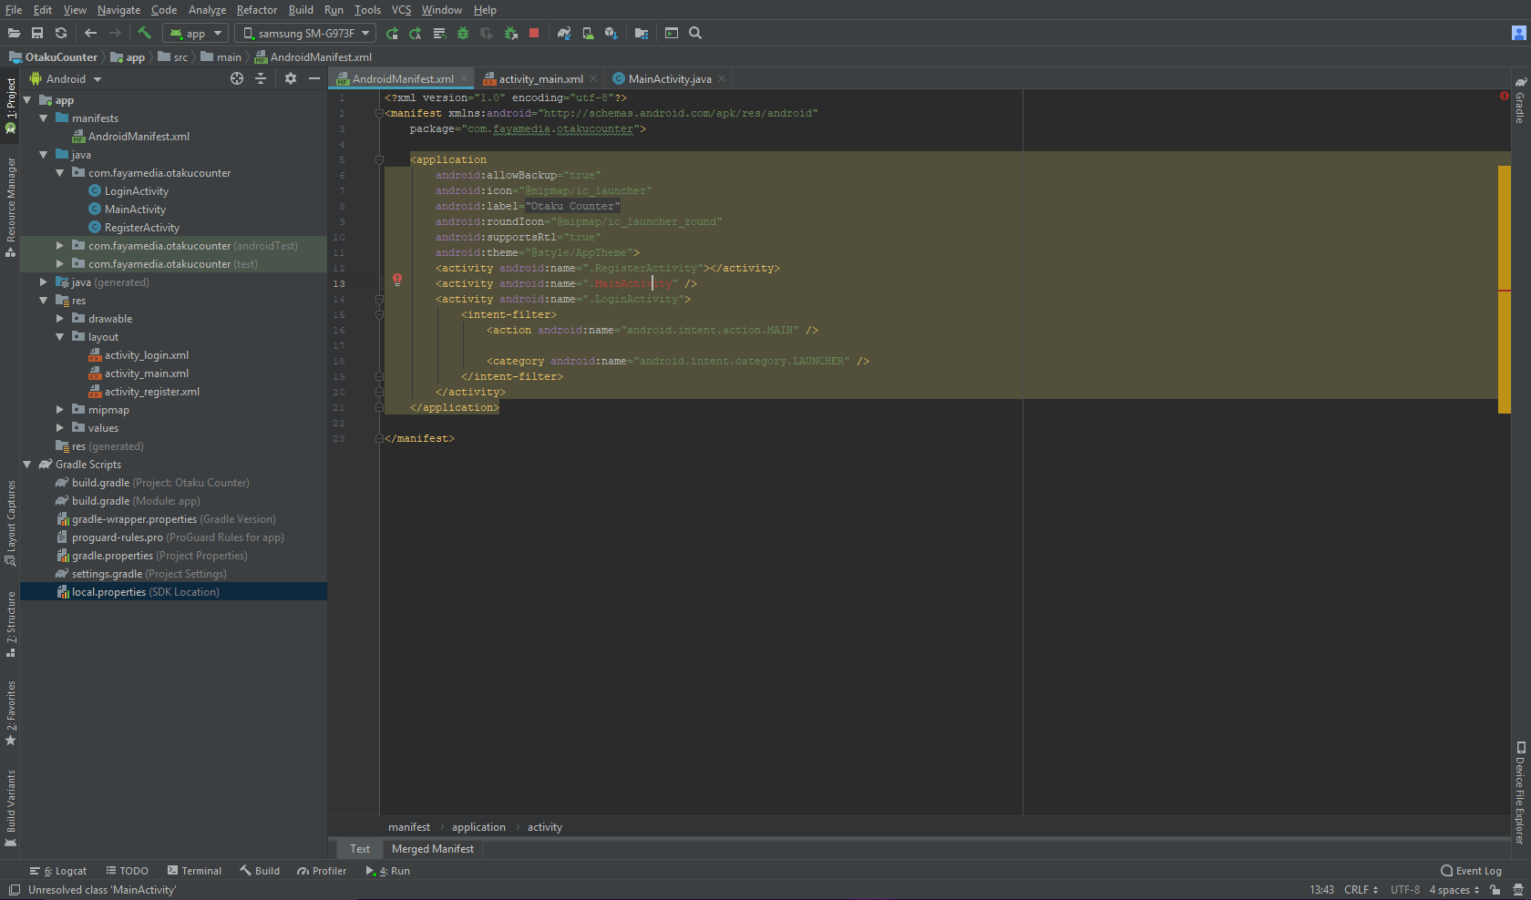The width and height of the screenshot is (1531, 900).
Task: Click the application breadcrumb at editor bottom
Action: pos(478,827)
